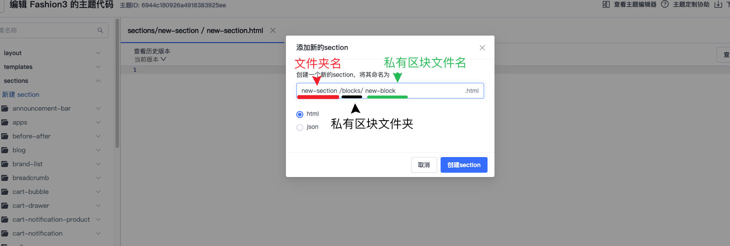Close the add new section dialog
This screenshot has width=730, height=246.
pyautogui.click(x=482, y=48)
